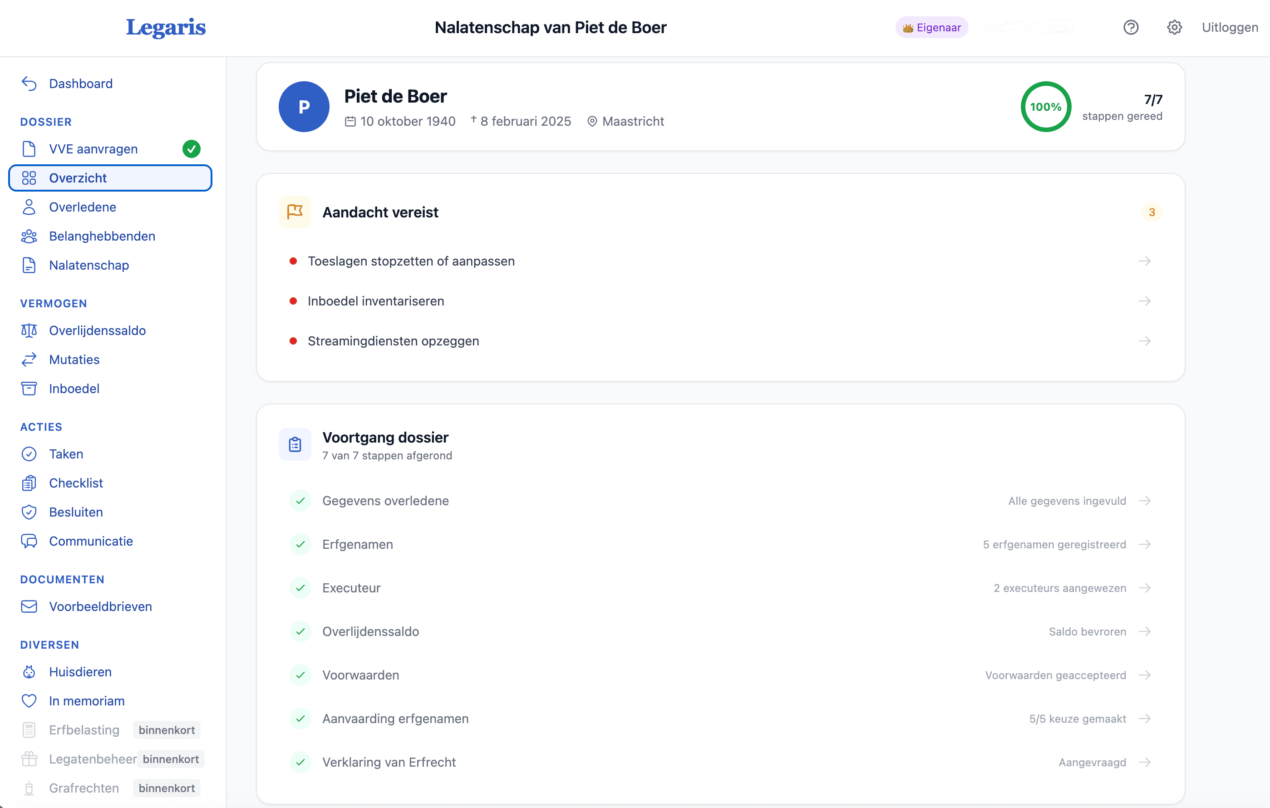1270x808 pixels.
Task: Click the green checkmark badge on VVE aanvragen
Action: 192,149
